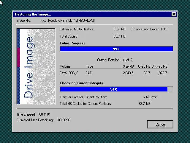Click the 2,043.5 size value
The height and width of the screenshot is (143, 190).
pyautogui.click(x=128, y=73)
